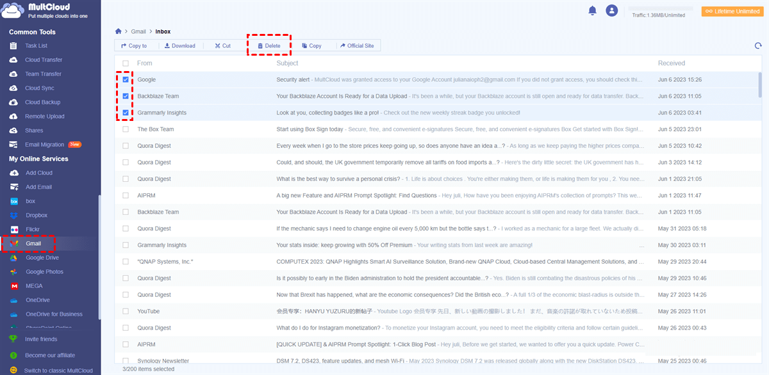Open the Flickr service
Viewport: 769px width, 375px height.
(x=34, y=230)
